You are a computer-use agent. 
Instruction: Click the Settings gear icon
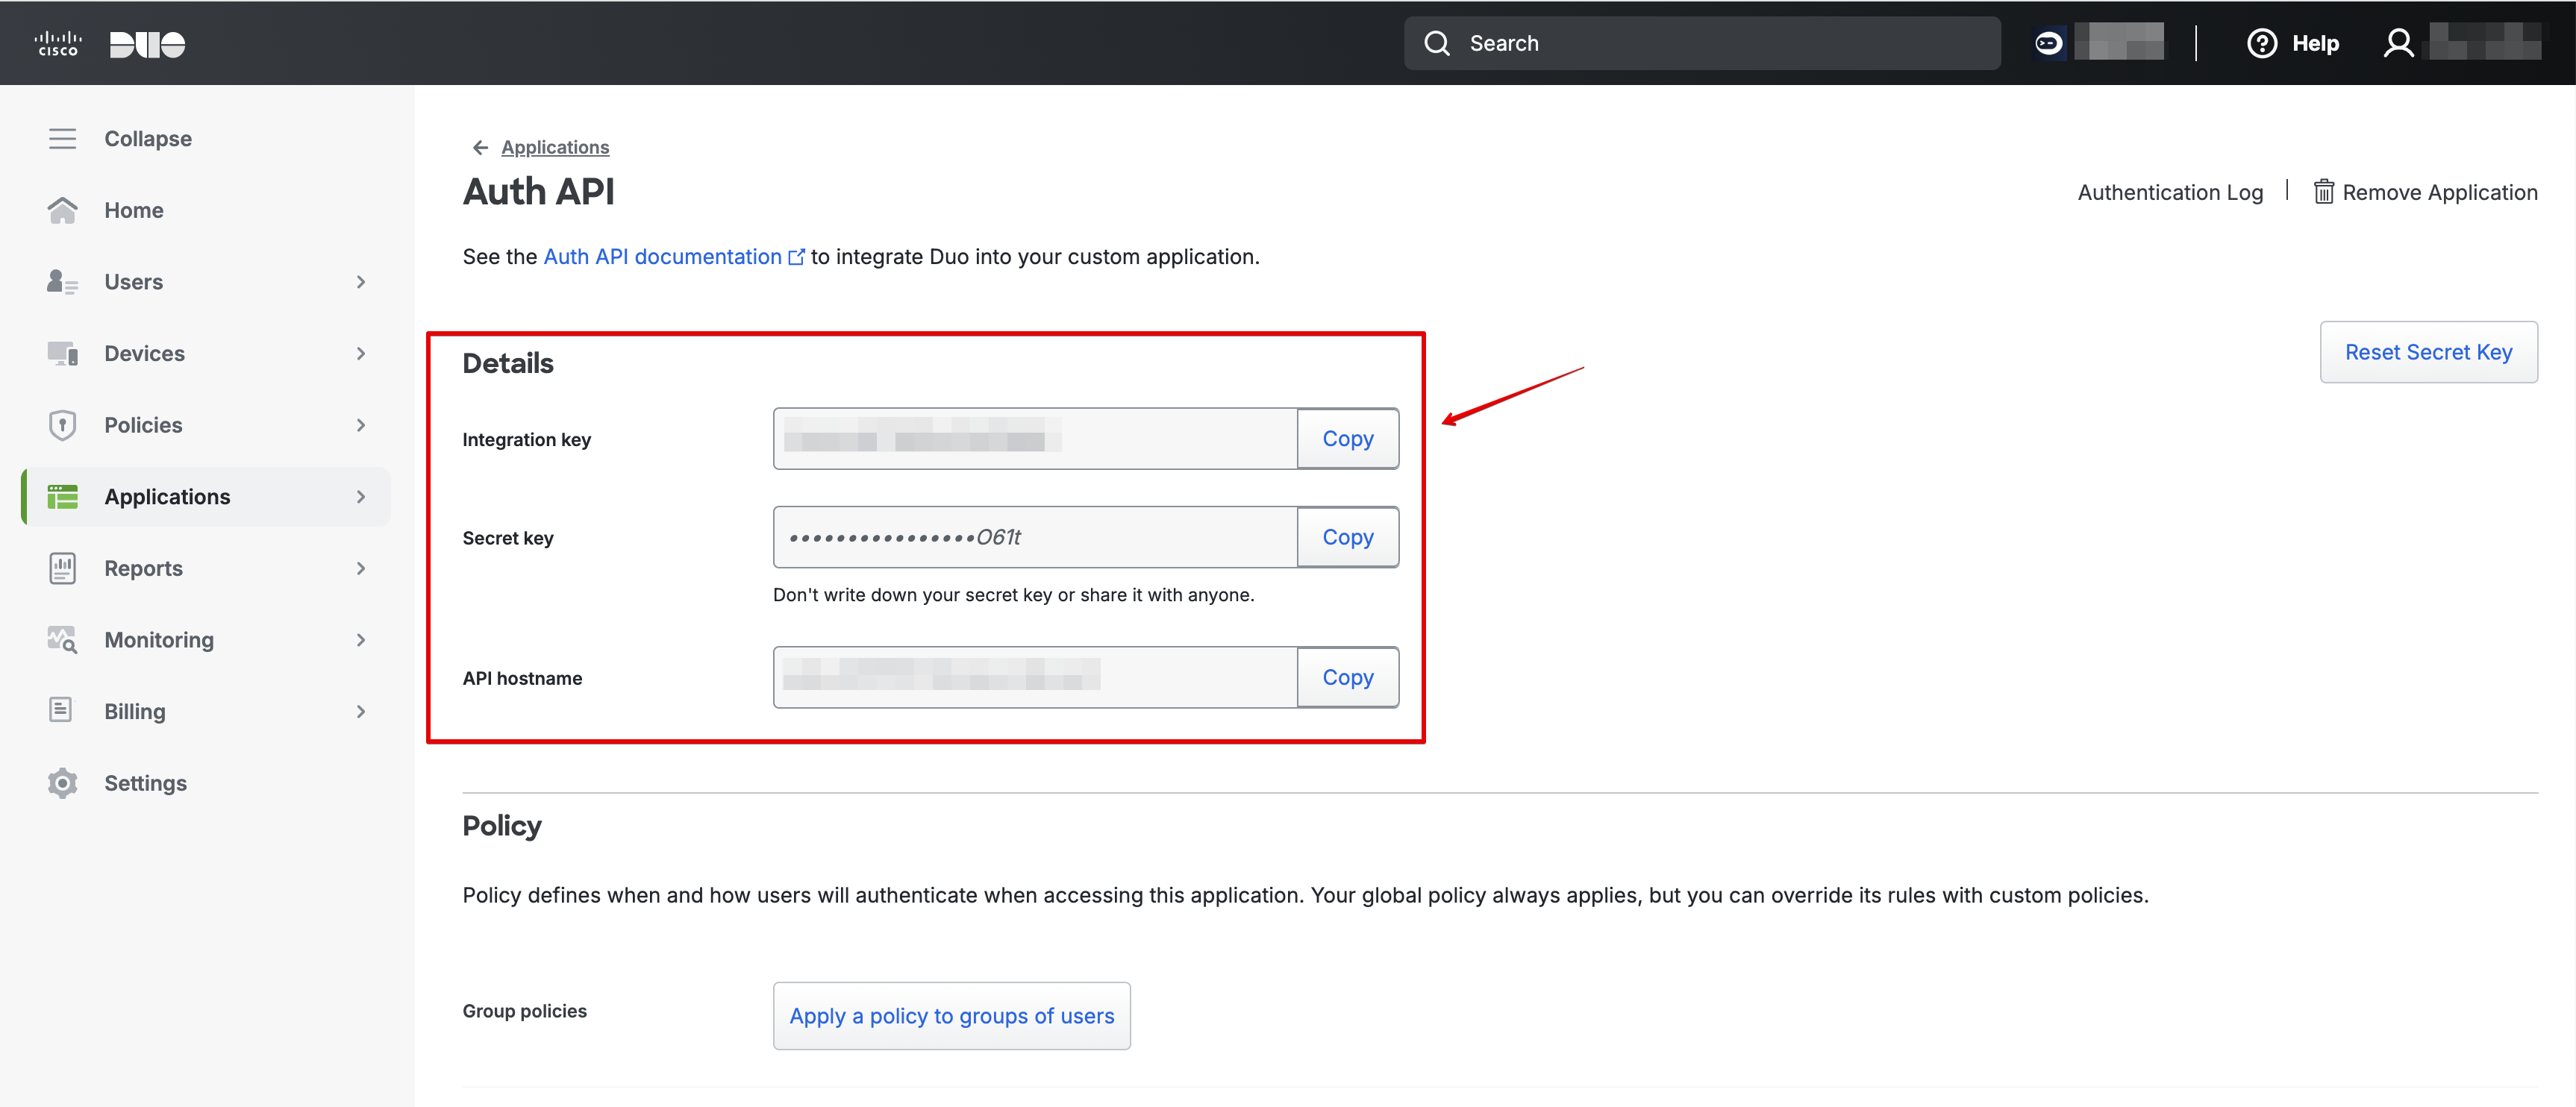pos(62,782)
